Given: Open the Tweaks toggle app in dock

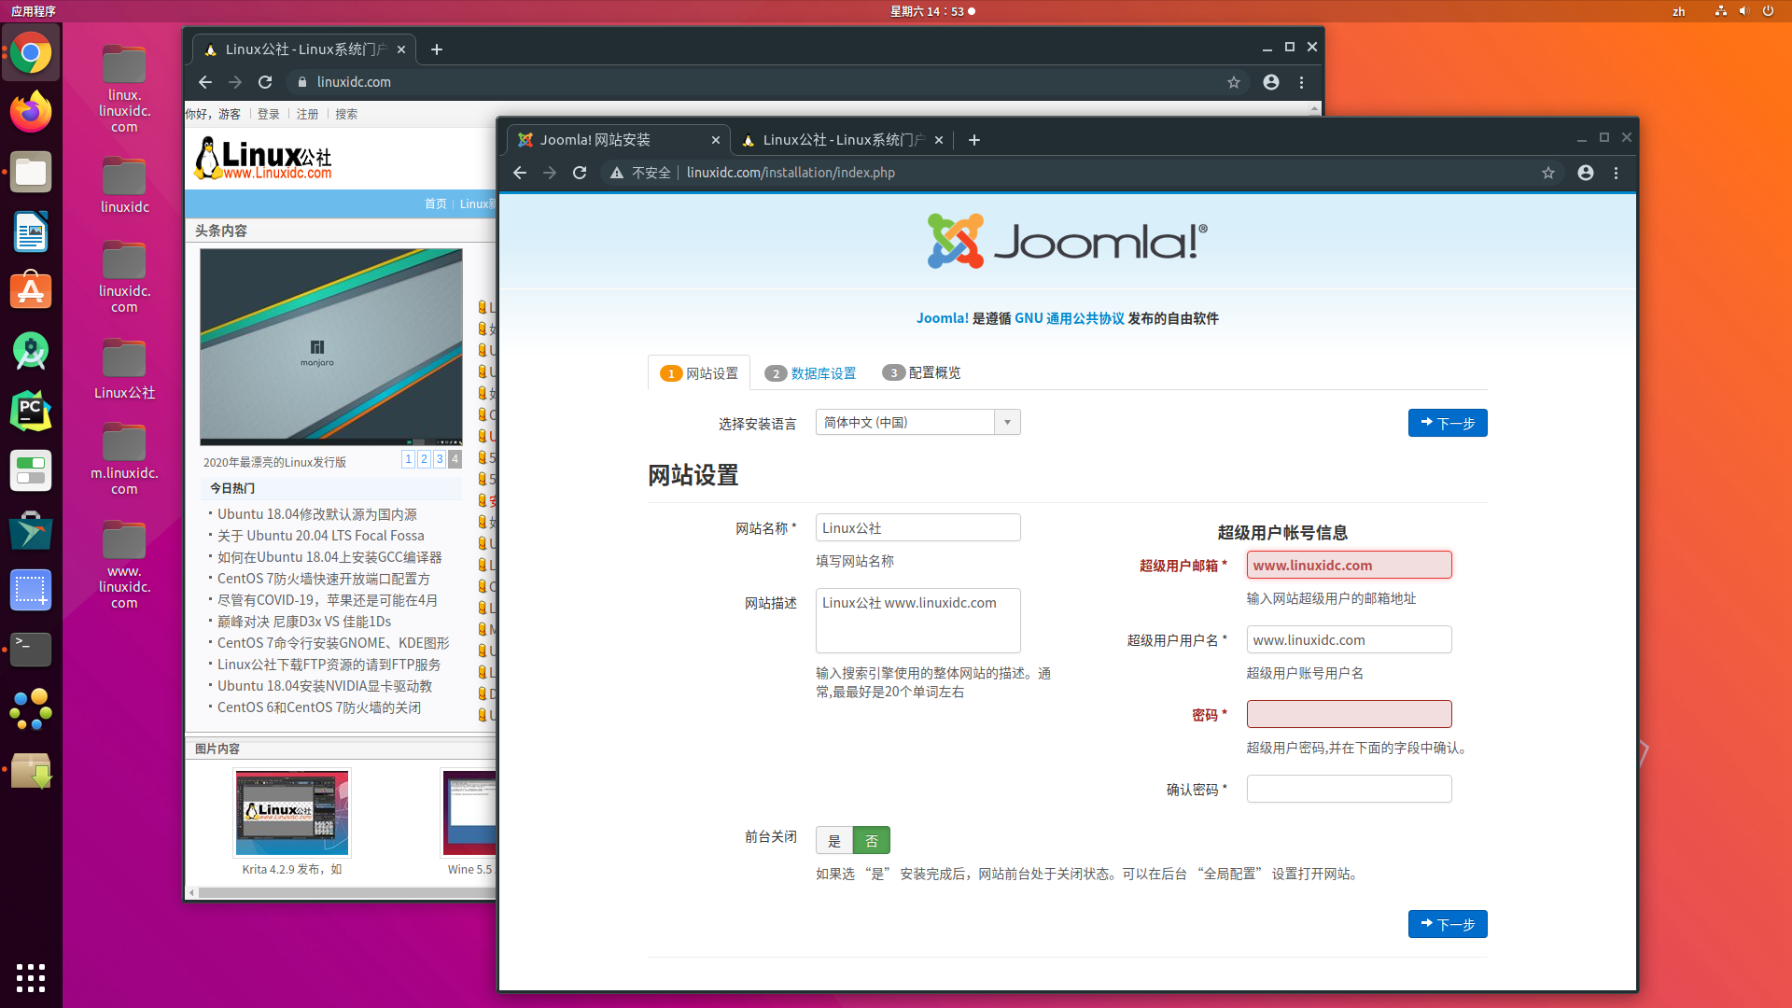Looking at the screenshot, I should (31, 470).
